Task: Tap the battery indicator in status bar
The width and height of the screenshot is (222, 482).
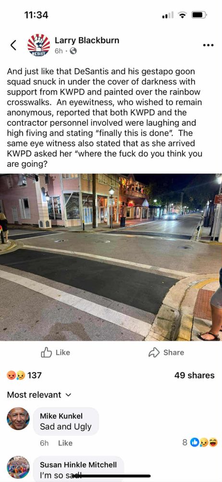Action: point(199,14)
